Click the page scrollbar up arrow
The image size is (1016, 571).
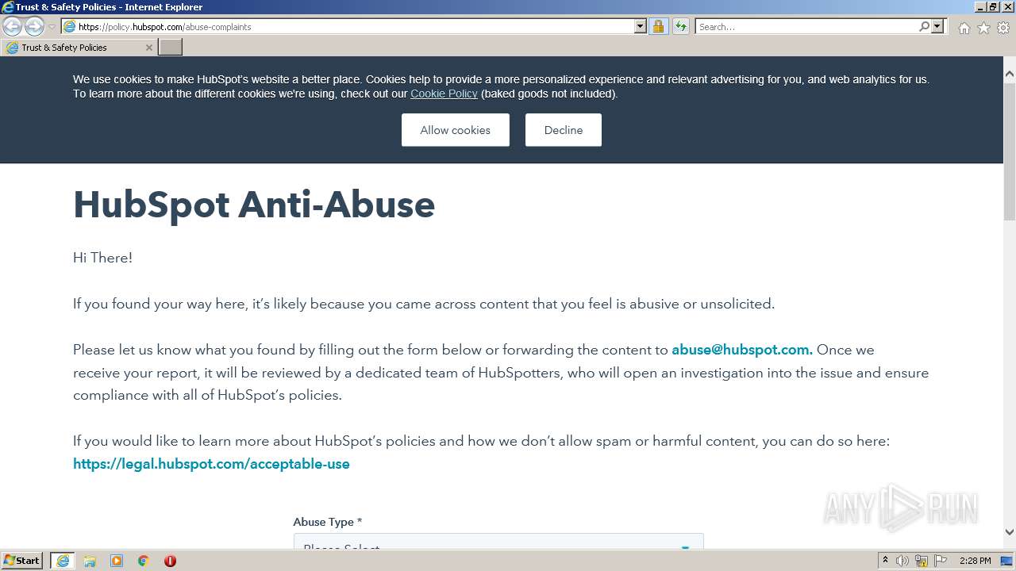[x=1010, y=75]
